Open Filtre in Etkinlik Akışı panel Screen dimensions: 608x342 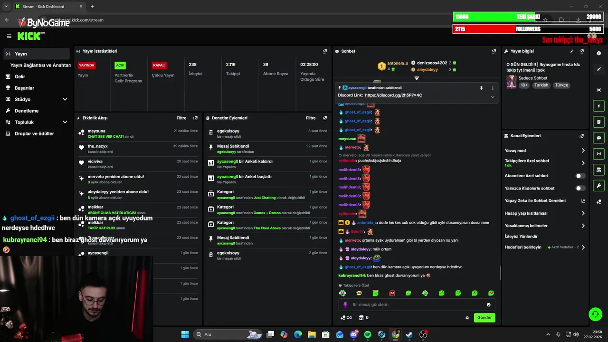coord(181,118)
